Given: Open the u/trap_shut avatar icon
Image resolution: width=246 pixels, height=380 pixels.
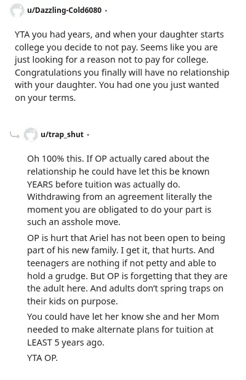Looking at the screenshot, I should [x=31, y=135].
